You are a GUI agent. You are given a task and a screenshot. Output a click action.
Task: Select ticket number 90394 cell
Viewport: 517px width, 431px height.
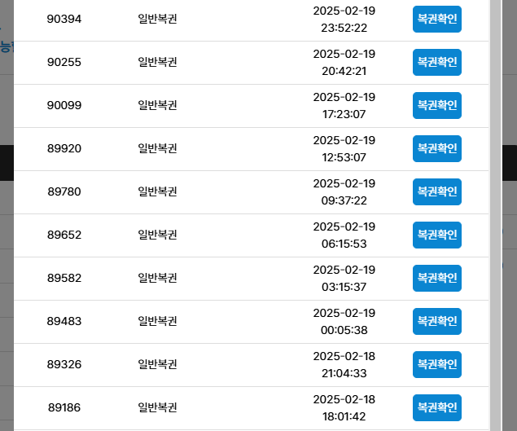coord(64,19)
